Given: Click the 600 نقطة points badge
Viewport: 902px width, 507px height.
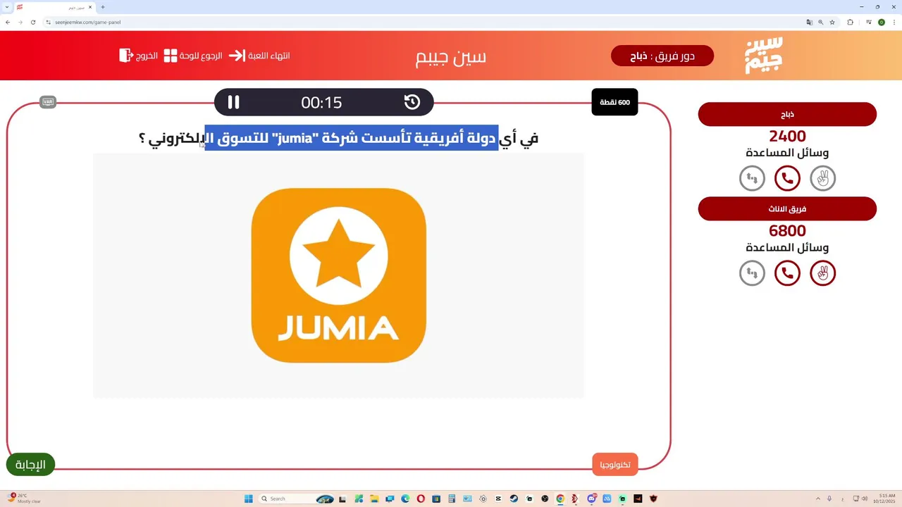Looking at the screenshot, I should click(614, 102).
